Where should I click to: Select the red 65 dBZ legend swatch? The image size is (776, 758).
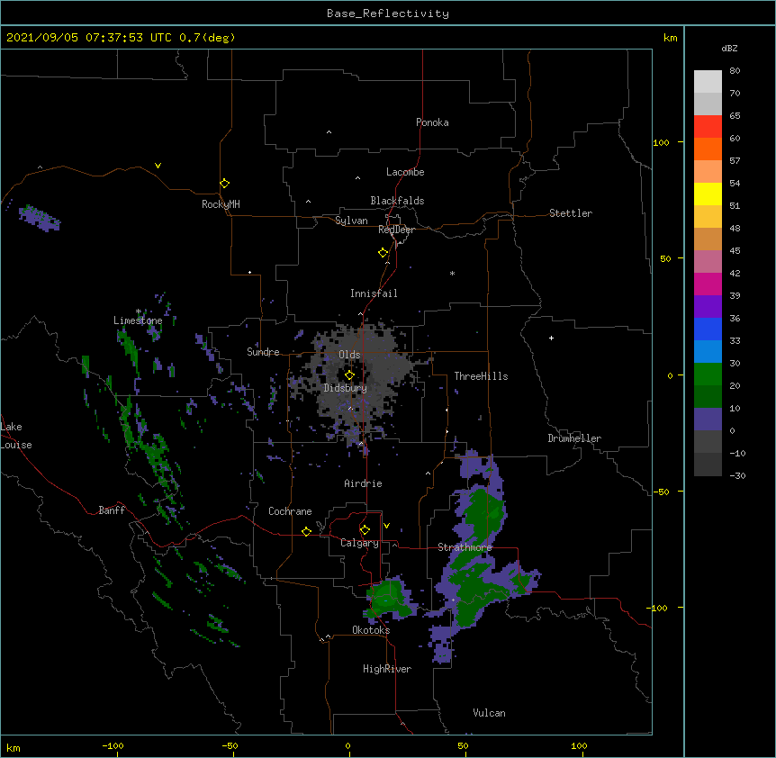pos(708,127)
